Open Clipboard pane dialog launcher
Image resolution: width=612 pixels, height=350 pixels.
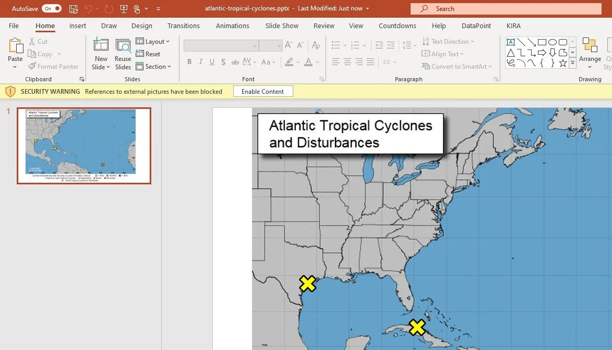click(82, 79)
